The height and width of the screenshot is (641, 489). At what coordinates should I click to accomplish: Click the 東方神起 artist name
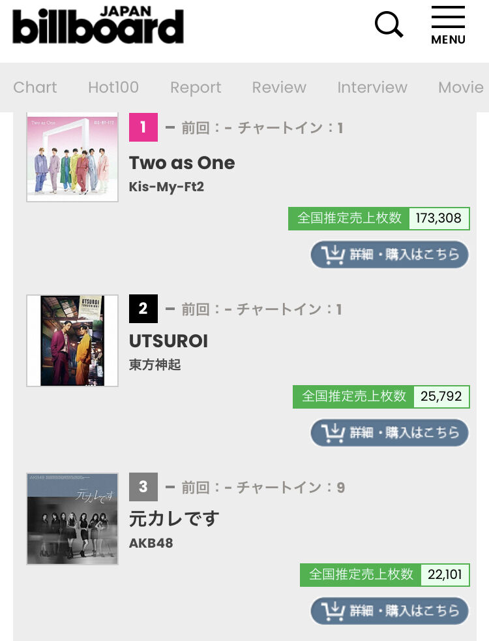(x=155, y=364)
